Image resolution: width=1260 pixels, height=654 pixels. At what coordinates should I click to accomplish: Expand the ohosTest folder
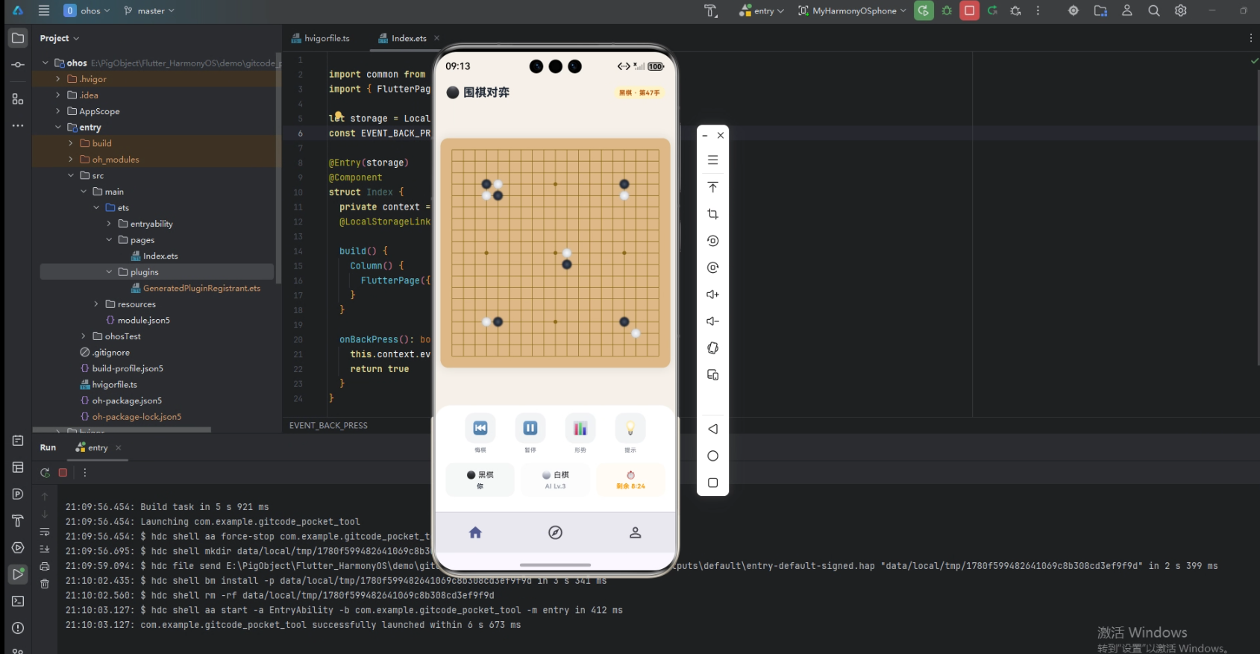(x=84, y=336)
